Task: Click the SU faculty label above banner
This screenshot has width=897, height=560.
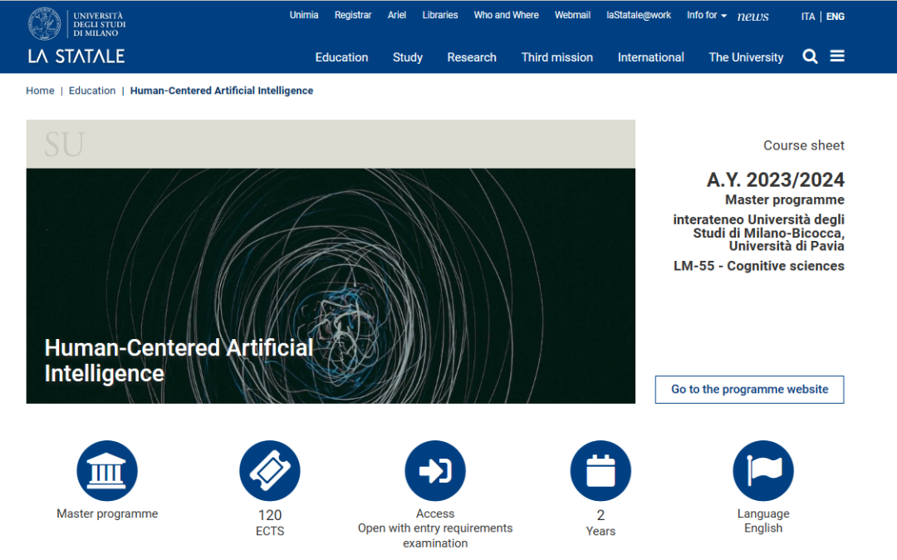Action: pos(64,144)
